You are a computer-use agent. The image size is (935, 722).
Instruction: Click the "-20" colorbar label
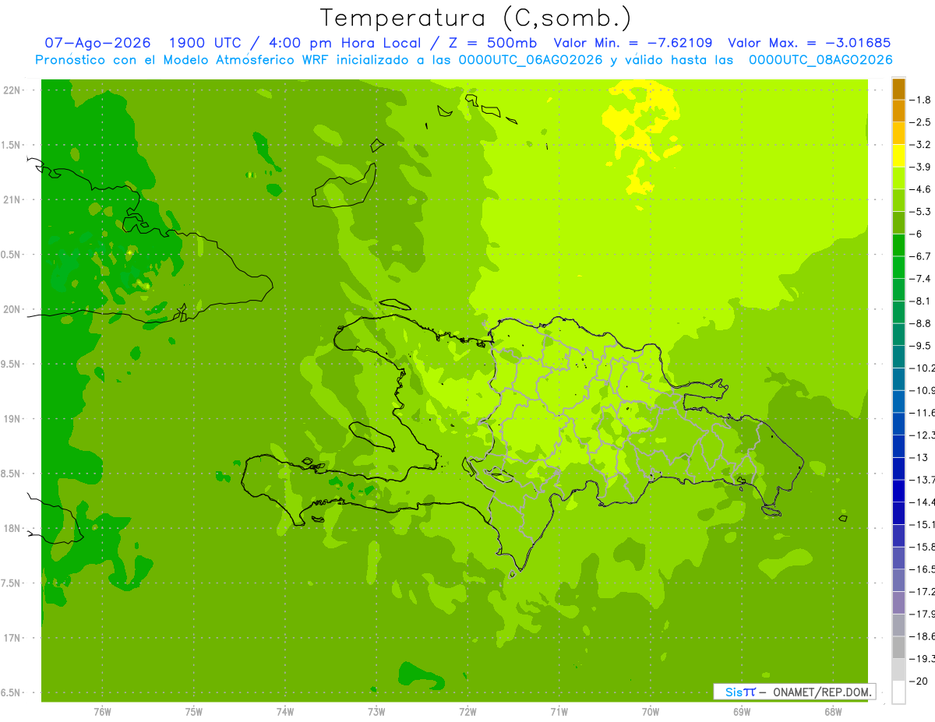pyautogui.click(x=920, y=681)
